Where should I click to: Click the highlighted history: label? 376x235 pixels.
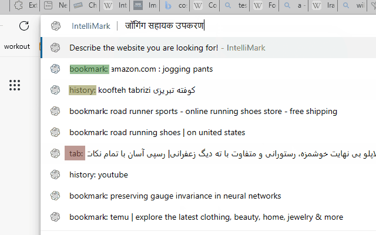pyautogui.click(x=82, y=90)
